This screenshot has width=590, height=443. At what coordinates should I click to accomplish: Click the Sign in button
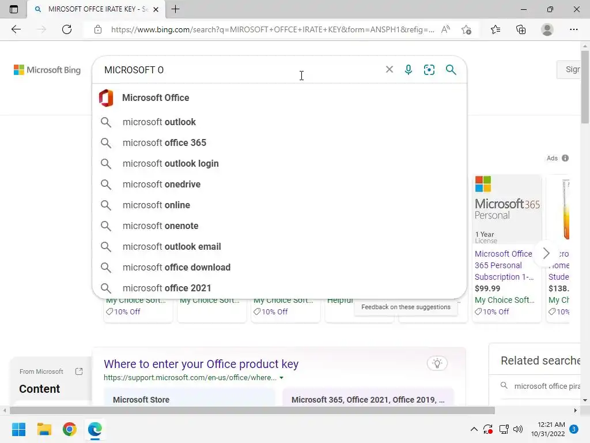pos(570,69)
